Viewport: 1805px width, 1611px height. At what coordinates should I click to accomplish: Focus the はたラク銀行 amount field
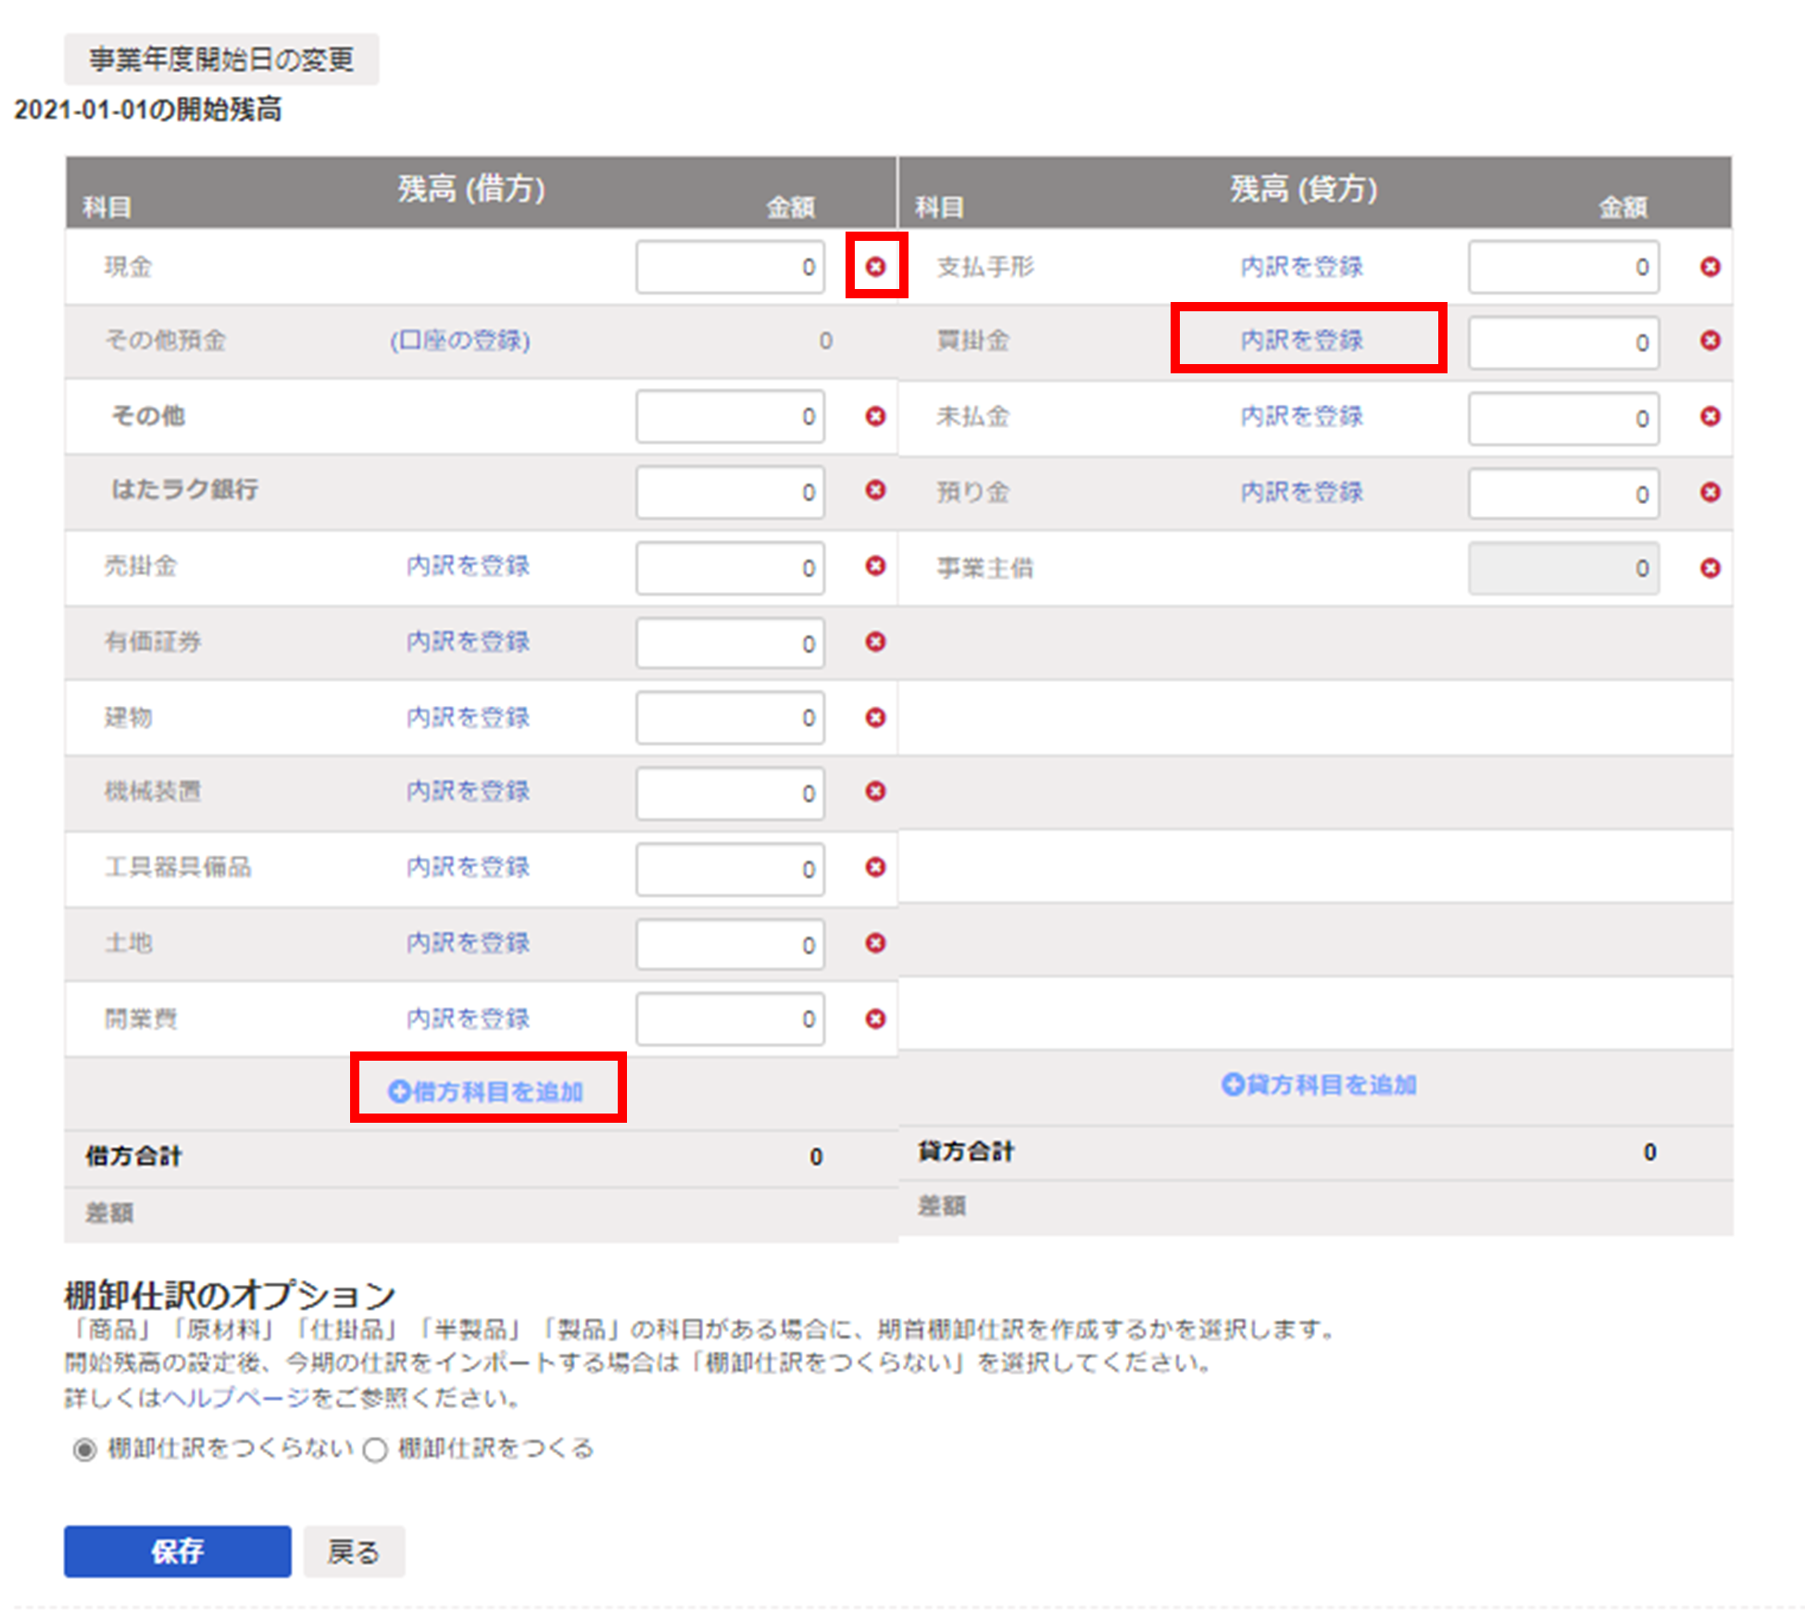(731, 492)
